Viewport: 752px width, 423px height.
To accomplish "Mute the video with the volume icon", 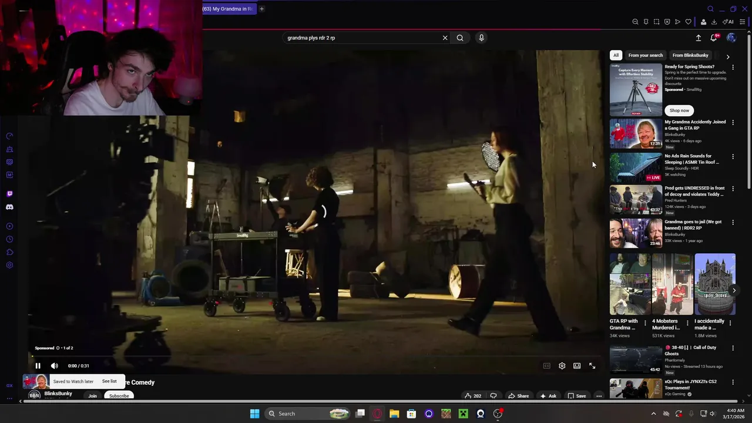I will coord(54,365).
